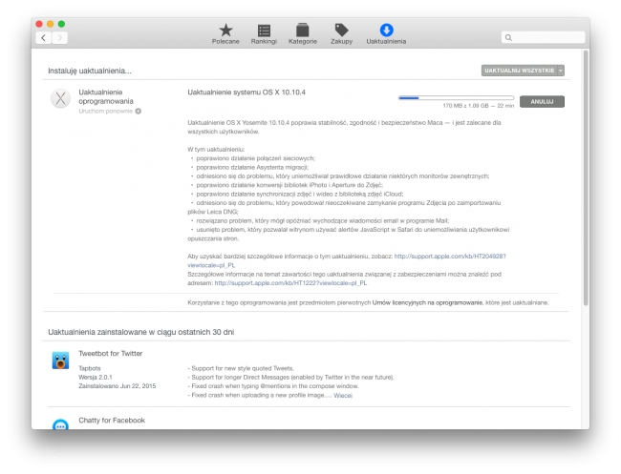The image size is (621, 474).
Task: Close the App Store window
Action: 39,24
